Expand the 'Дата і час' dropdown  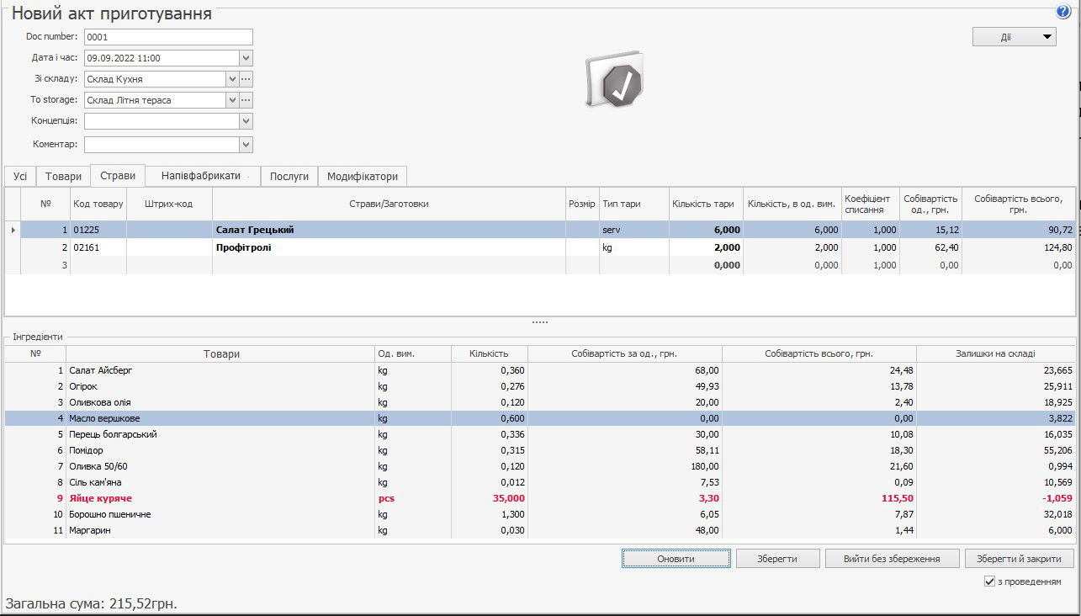[x=246, y=58]
